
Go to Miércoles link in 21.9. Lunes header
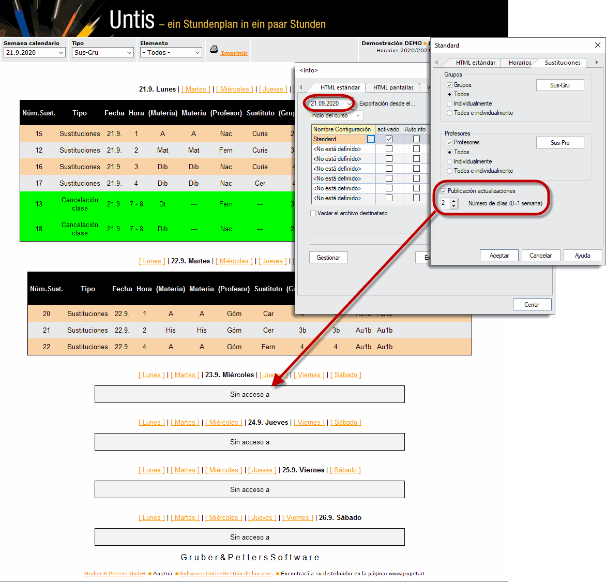tap(234, 89)
